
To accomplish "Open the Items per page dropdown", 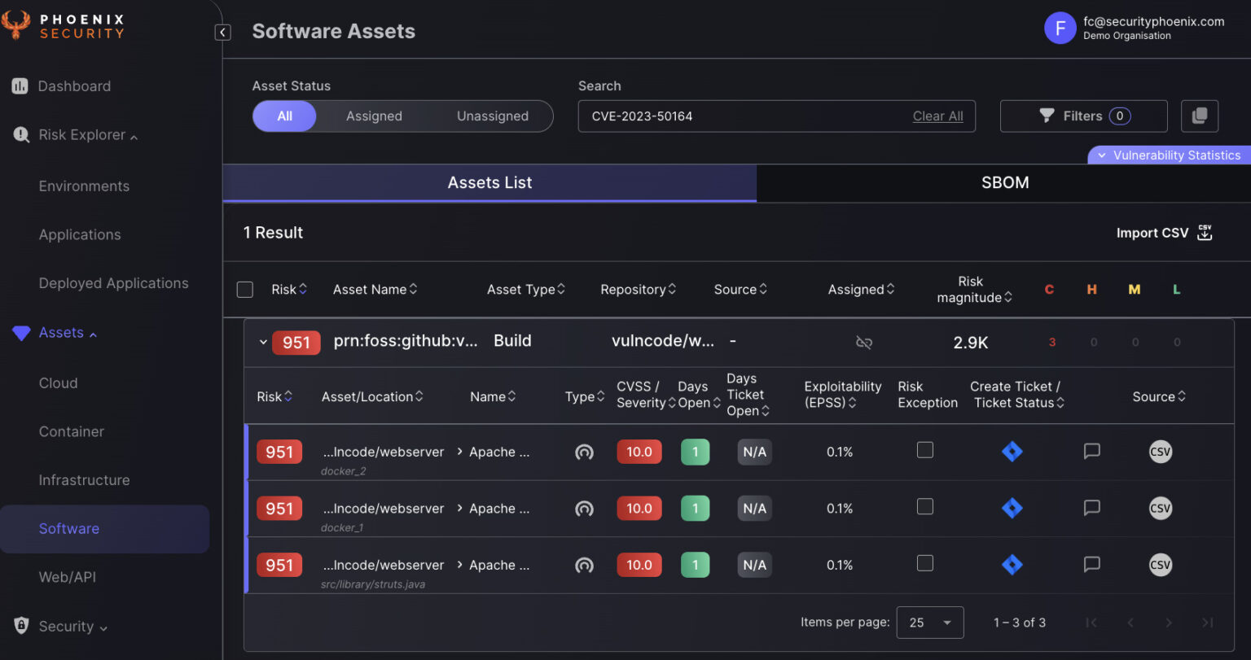I will tap(929, 622).
